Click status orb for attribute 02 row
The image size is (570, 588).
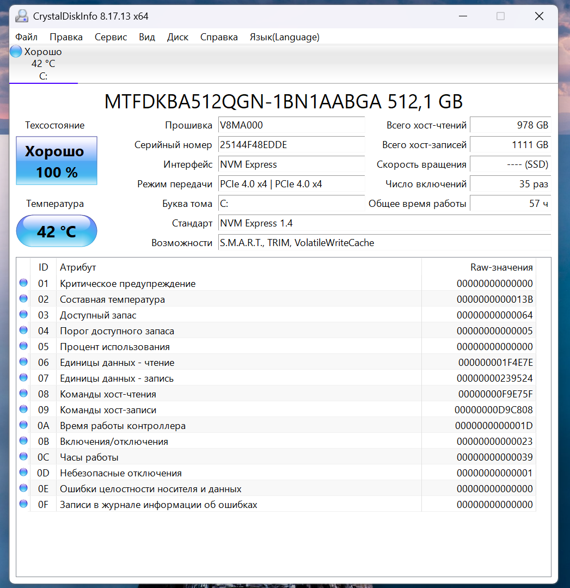pyautogui.click(x=23, y=298)
